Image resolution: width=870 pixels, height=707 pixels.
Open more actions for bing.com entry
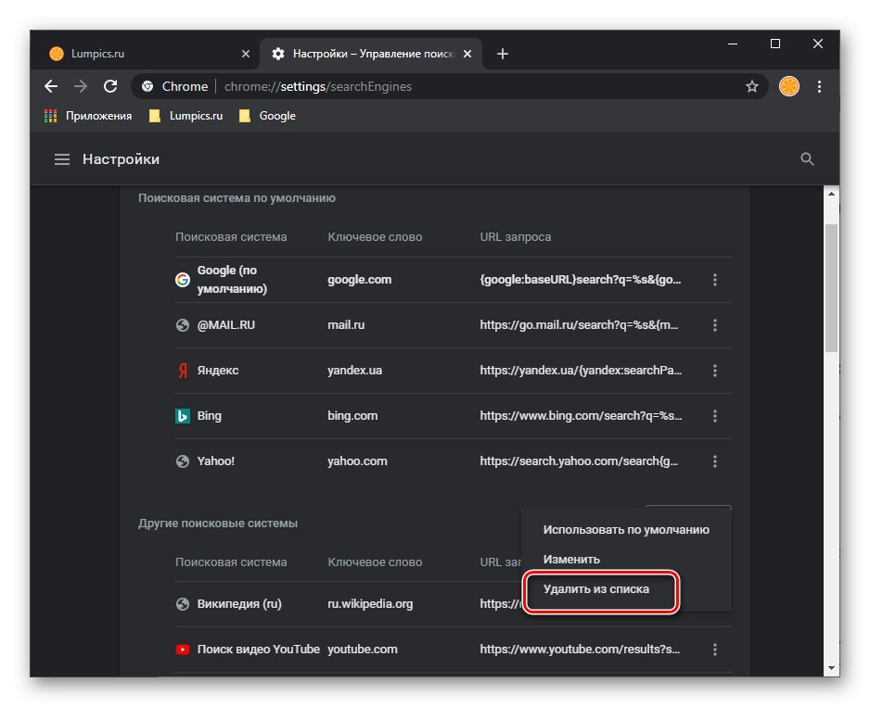(715, 416)
